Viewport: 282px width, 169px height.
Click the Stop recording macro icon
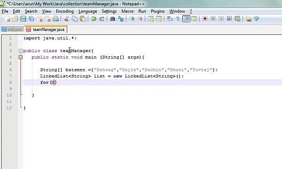(213, 19)
